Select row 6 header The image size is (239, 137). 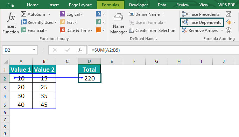click(5, 112)
